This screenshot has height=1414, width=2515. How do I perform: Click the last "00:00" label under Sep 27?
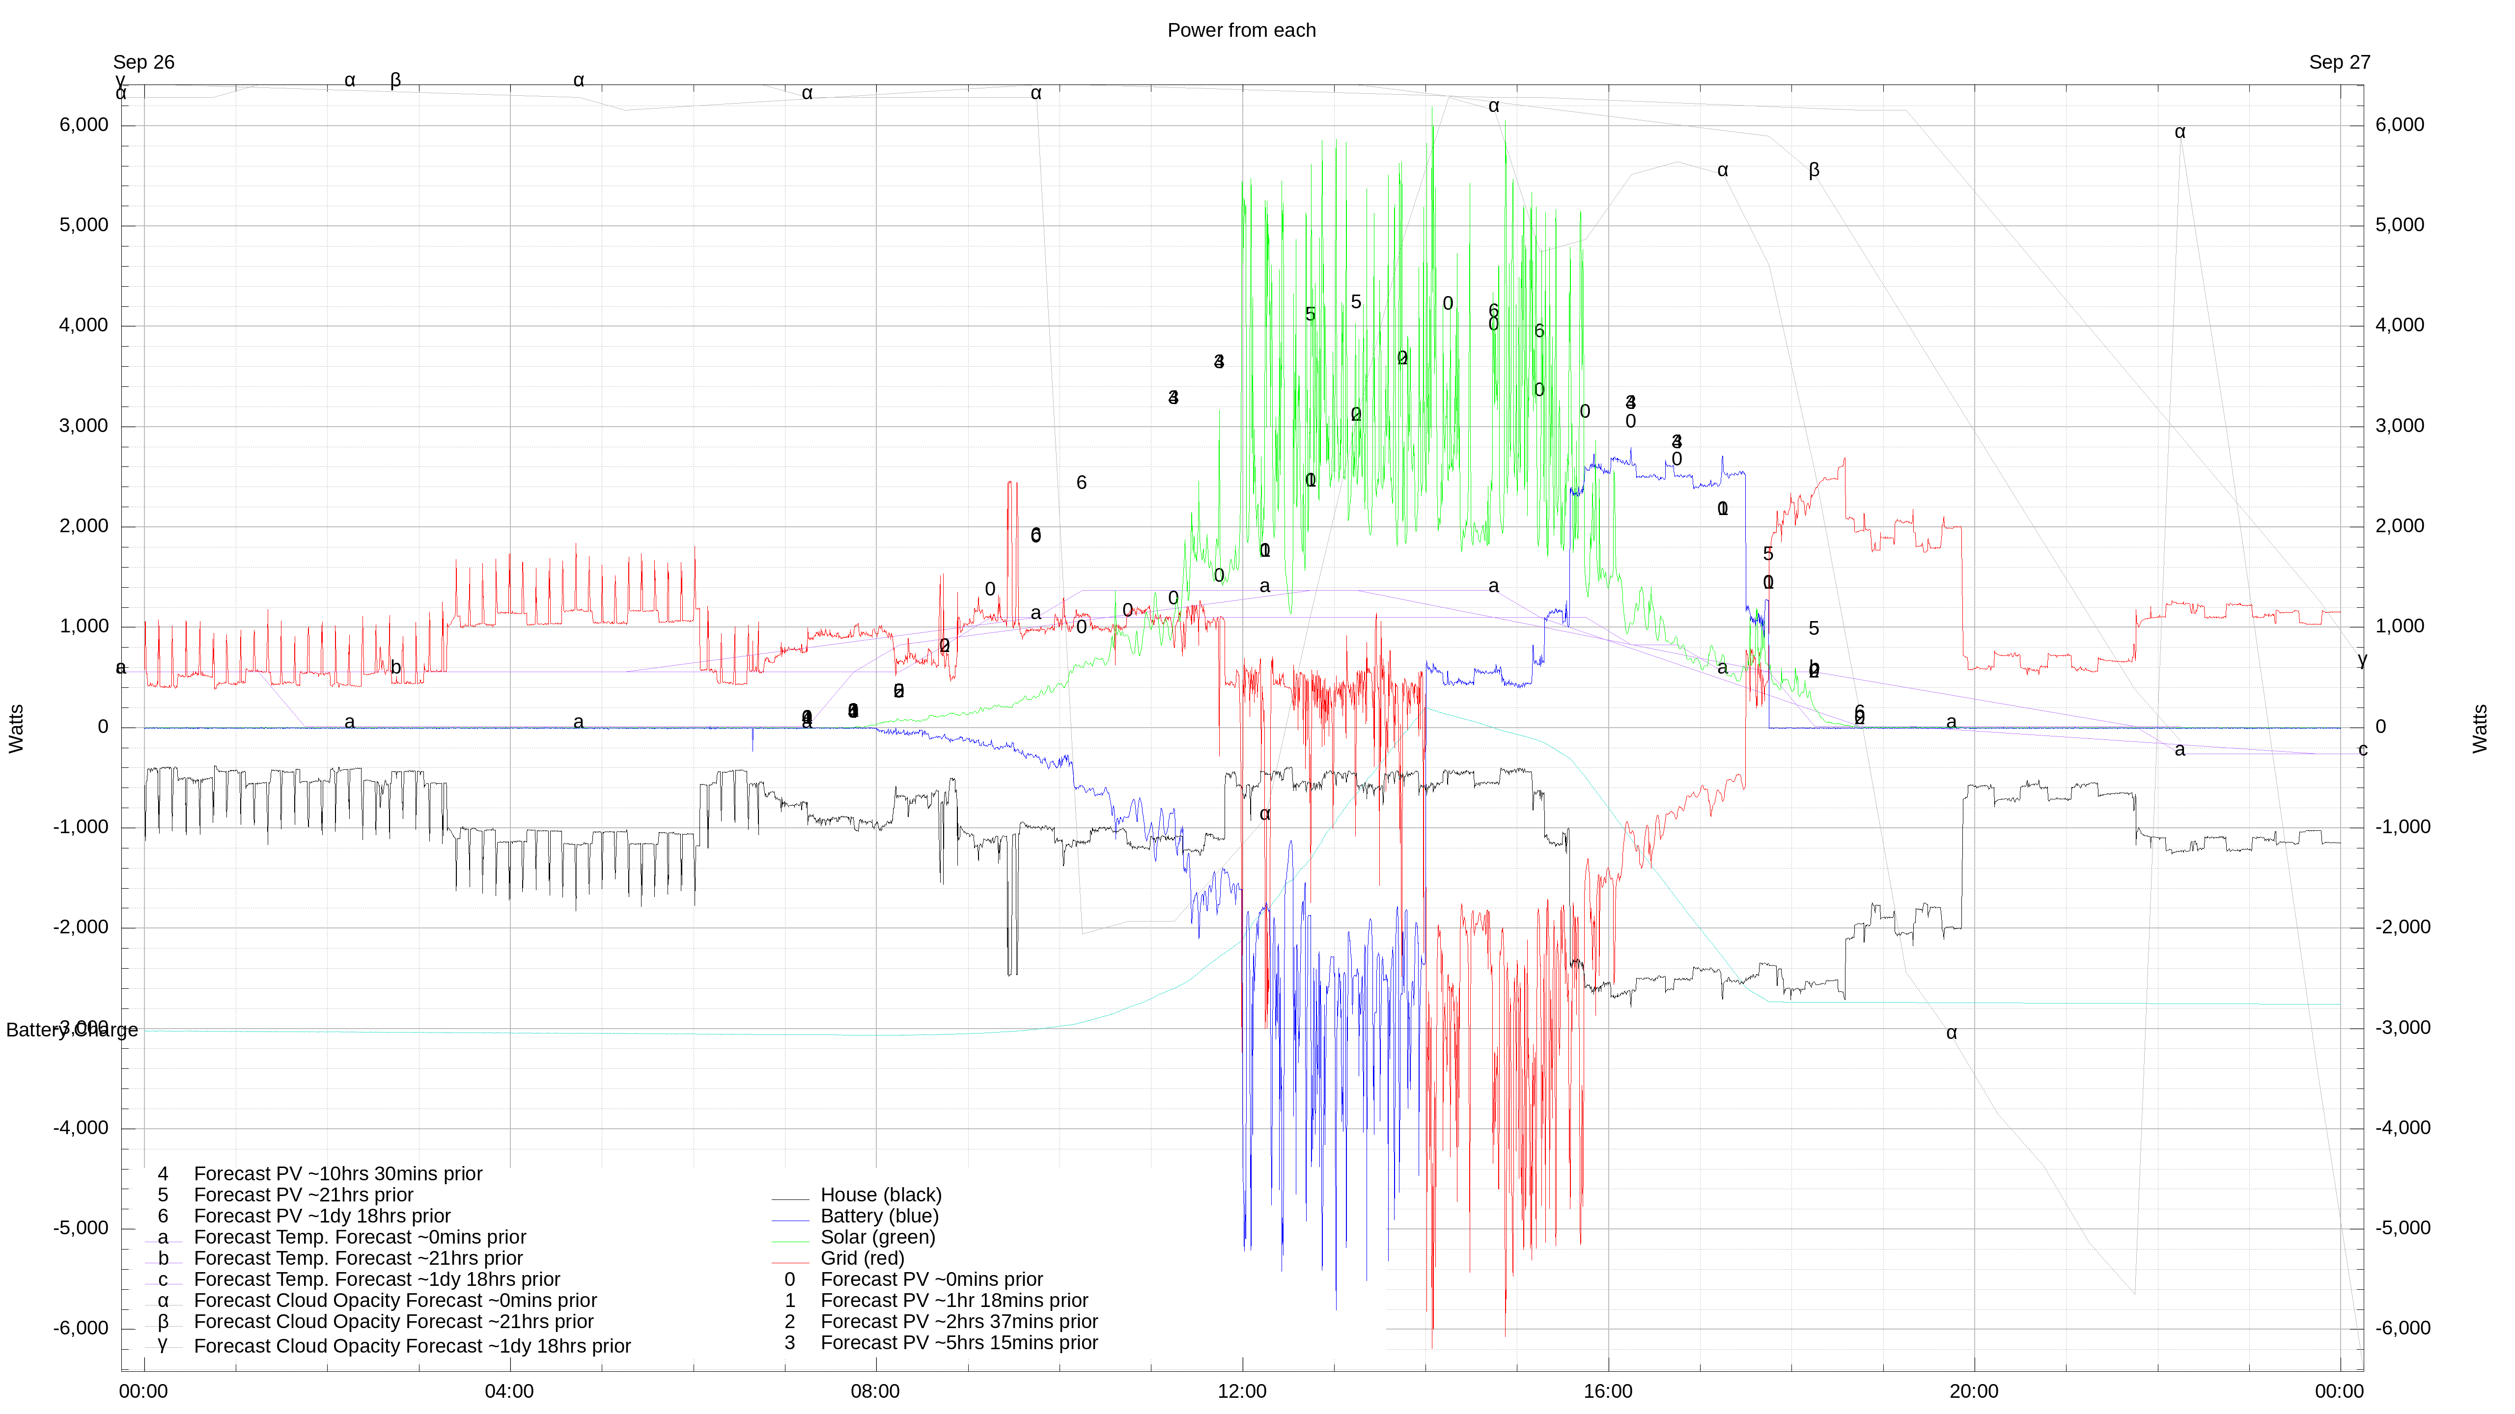2339,1391
